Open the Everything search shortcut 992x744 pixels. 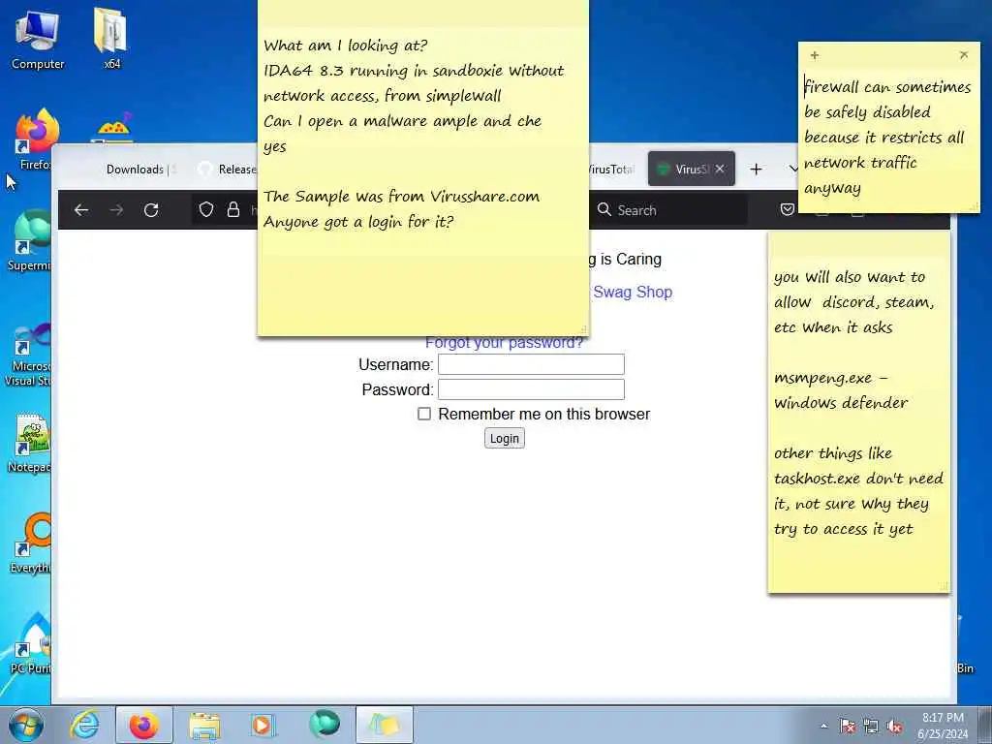[x=32, y=542]
